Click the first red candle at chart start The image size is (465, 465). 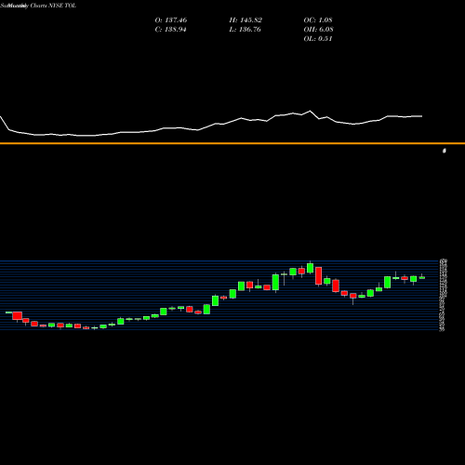coord(17,315)
